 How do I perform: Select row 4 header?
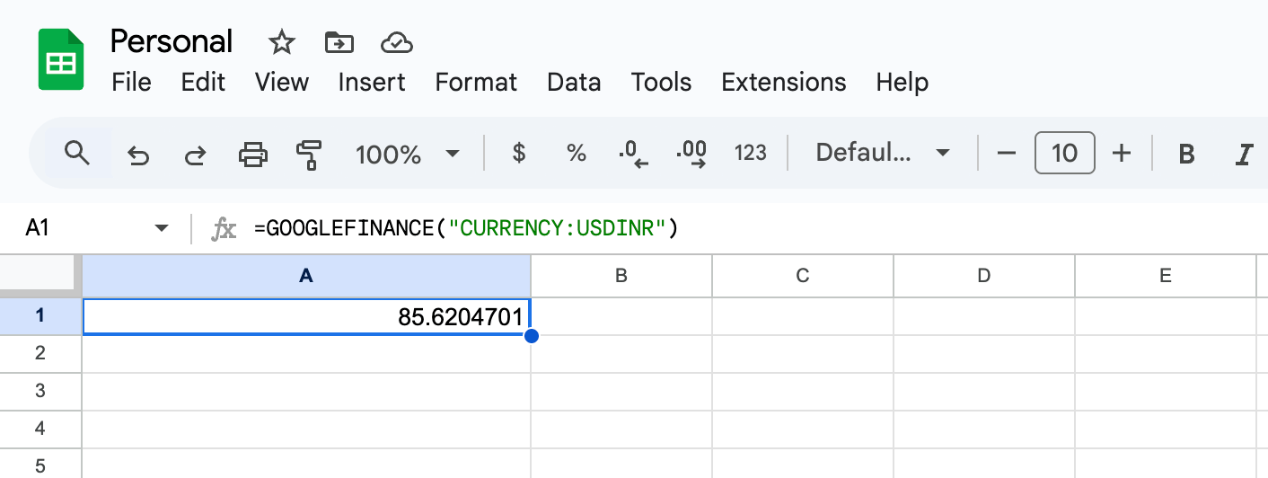point(40,429)
